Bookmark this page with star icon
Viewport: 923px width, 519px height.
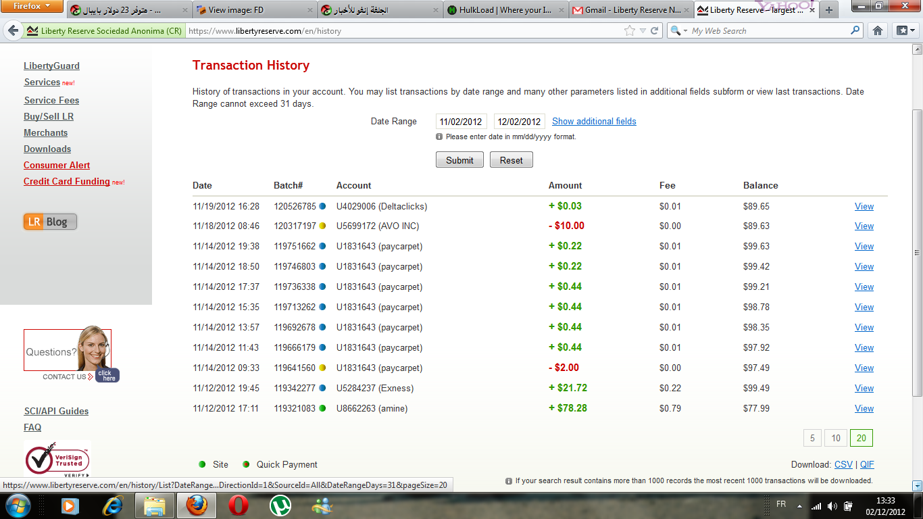pos(630,31)
